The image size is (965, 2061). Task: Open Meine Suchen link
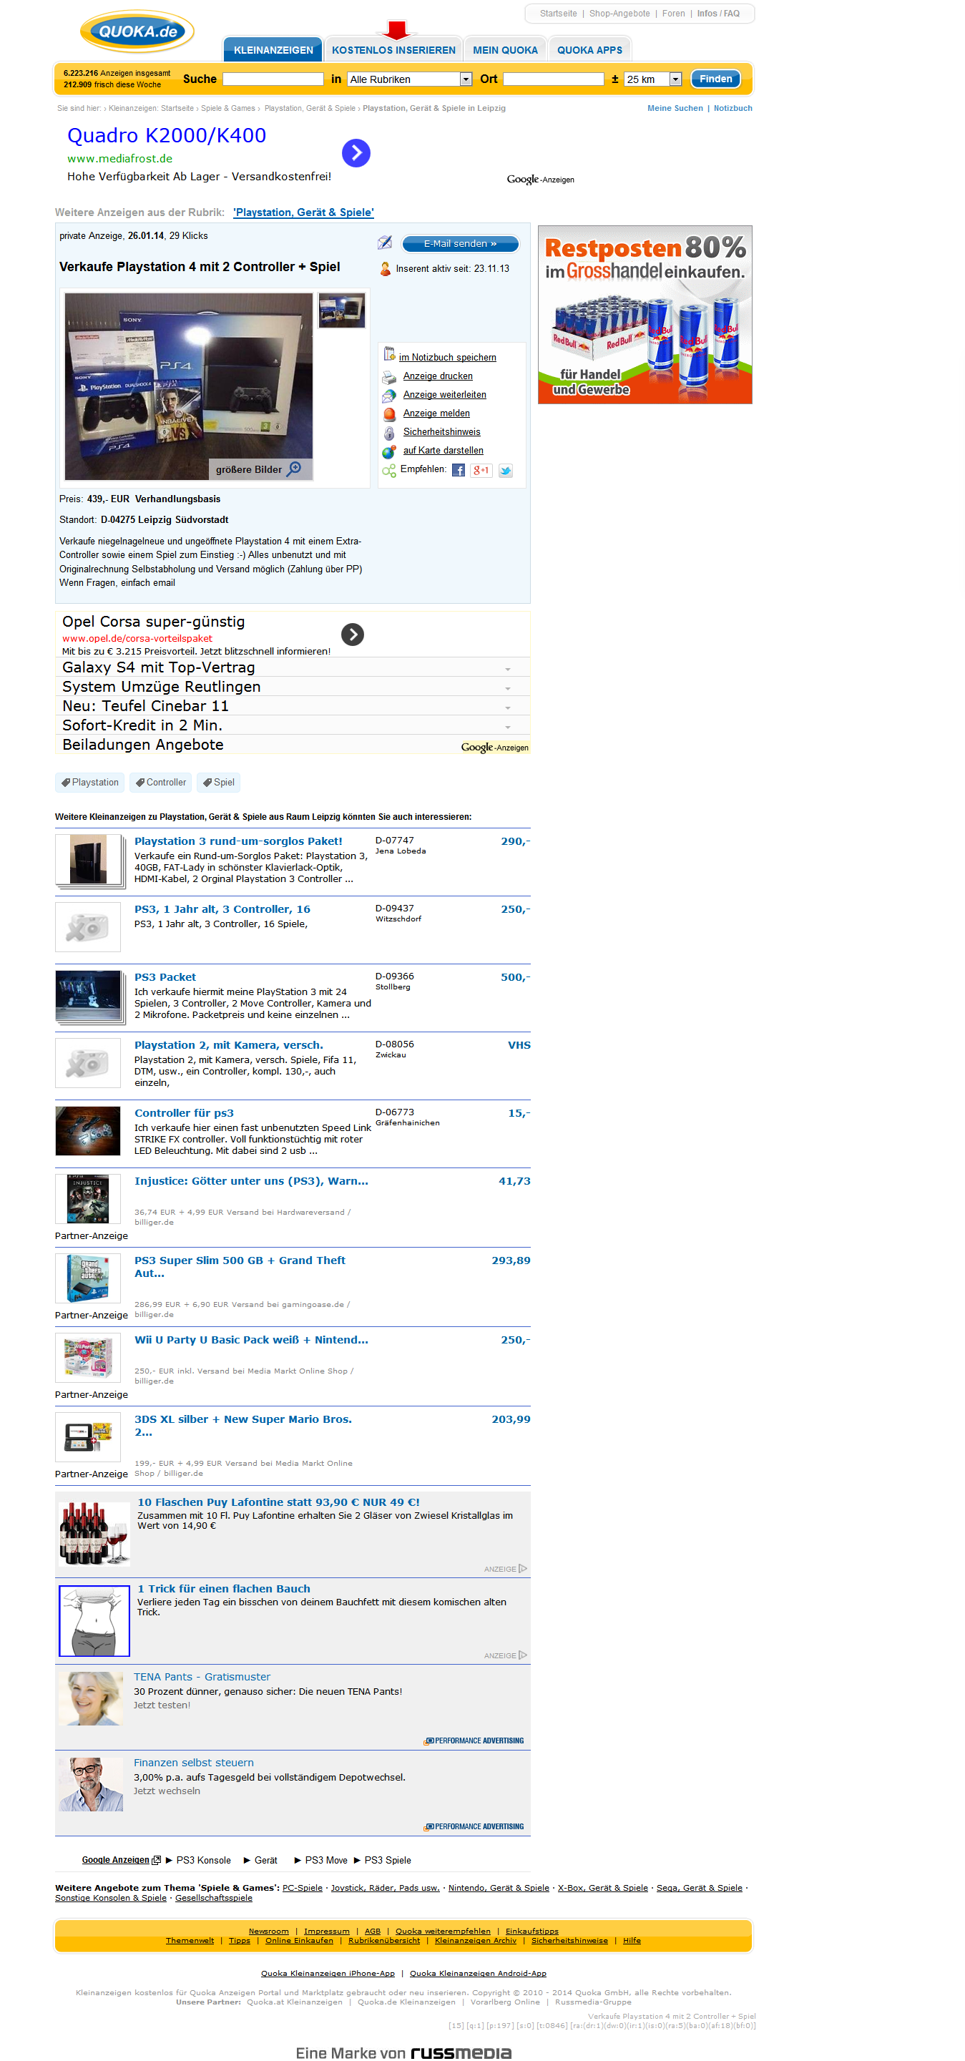point(675,108)
